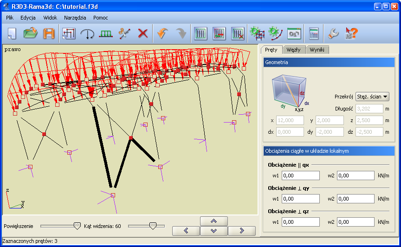Click the striped load-group icon with red X

tap(238, 33)
